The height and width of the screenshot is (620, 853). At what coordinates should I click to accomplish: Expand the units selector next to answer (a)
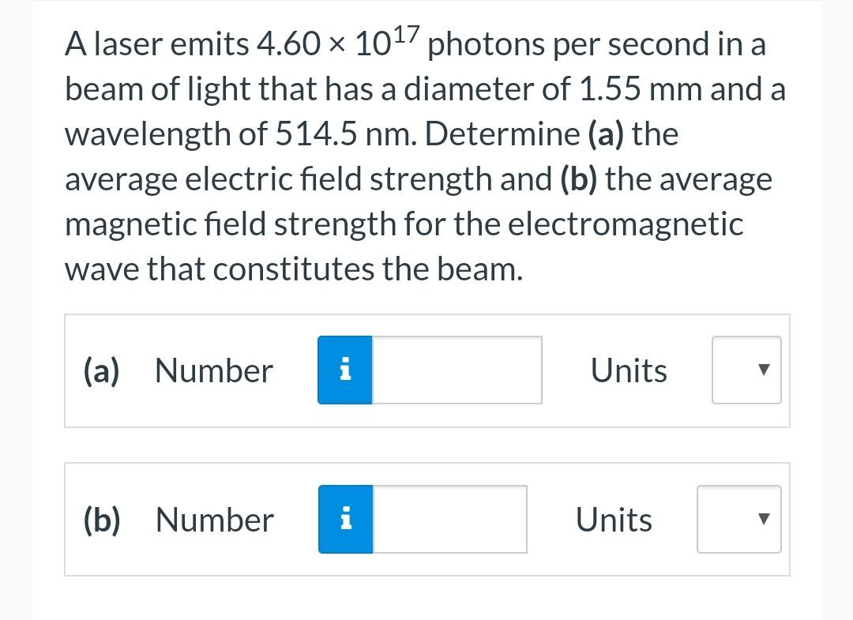click(x=746, y=370)
